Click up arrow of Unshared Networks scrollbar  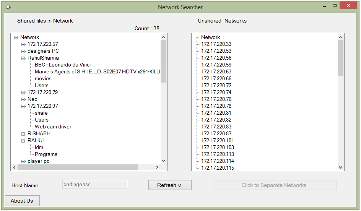point(340,37)
